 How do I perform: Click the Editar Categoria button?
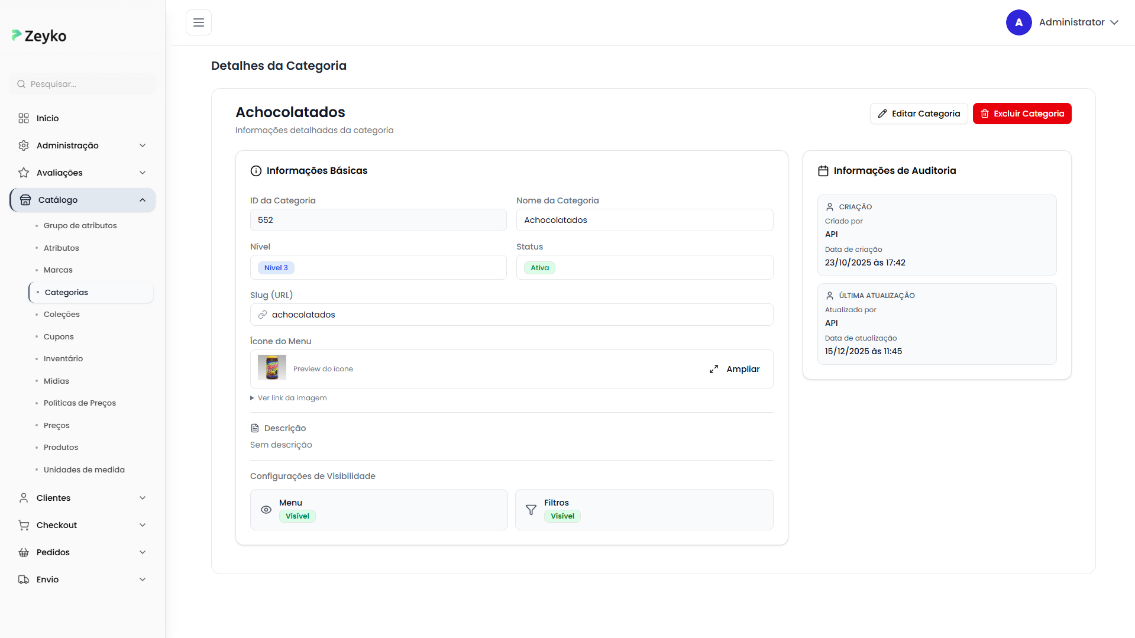919,114
